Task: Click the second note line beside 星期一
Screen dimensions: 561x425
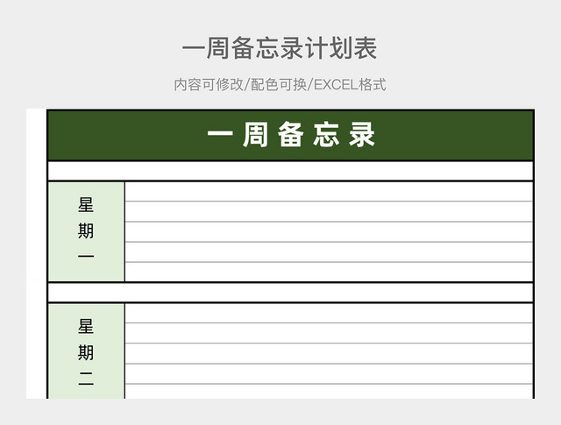Action: tap(329, 211)
